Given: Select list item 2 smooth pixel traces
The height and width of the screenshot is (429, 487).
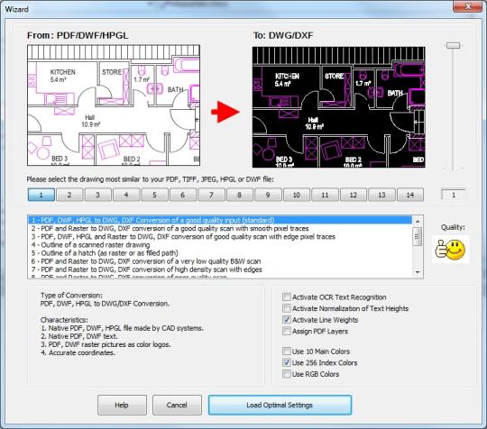Looking at the screenshot, I should click(x=220, y=228).
